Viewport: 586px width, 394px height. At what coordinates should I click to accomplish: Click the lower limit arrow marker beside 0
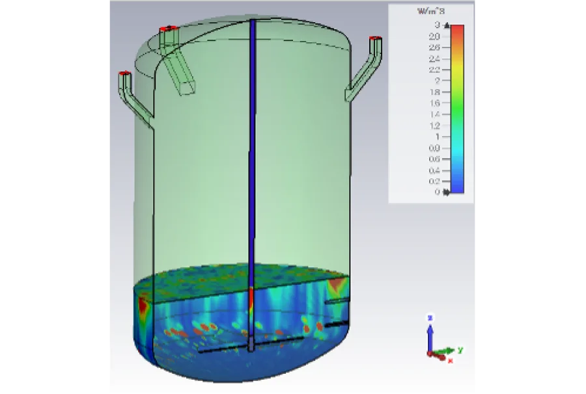coord(446,192)
